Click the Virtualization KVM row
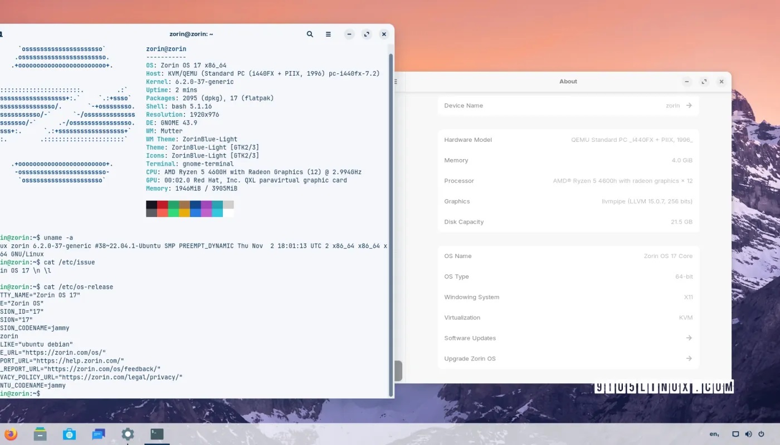The width and height of the screenshot is (780, 445). (x=568, y=318)
